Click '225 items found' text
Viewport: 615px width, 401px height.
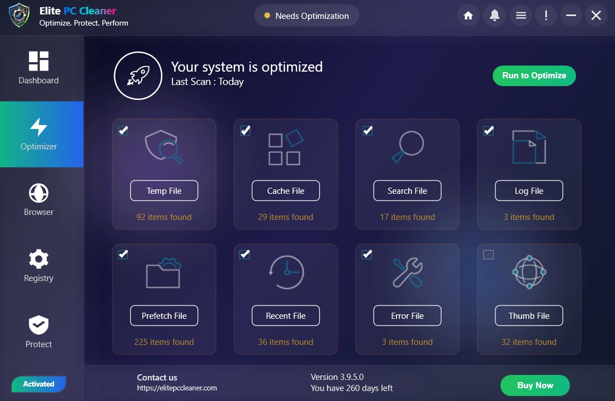164,342
